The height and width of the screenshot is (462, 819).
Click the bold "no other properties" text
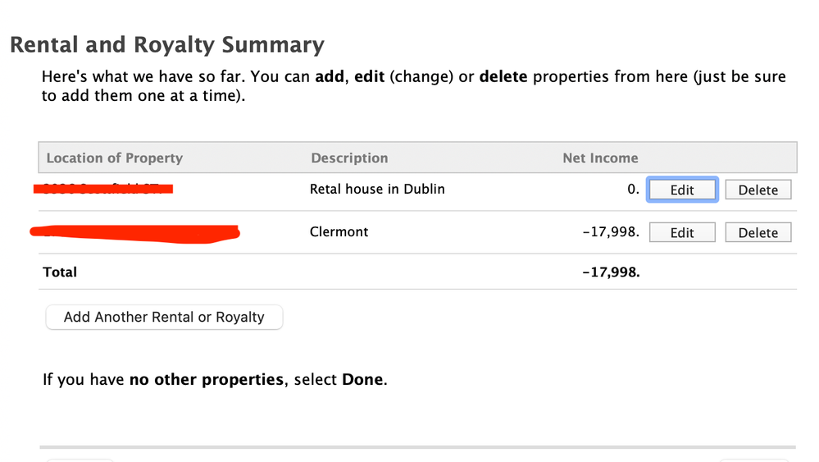point(205,380)
